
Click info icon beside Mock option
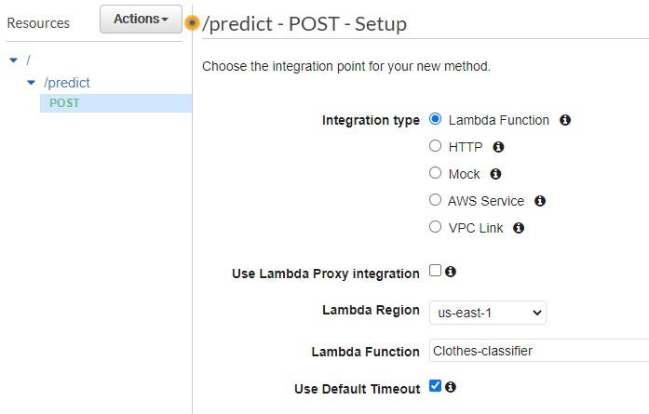(x=495, y=174)
